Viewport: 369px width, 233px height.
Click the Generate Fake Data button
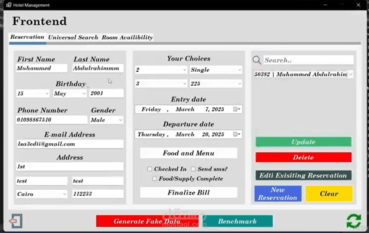click(x=147, y=221)
